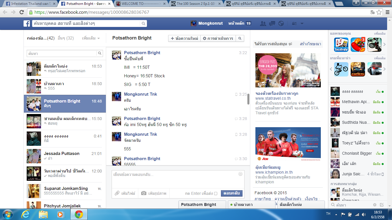Open Windows Media Player from the taskbar
The image size is (392, 220).
[61, 214]
